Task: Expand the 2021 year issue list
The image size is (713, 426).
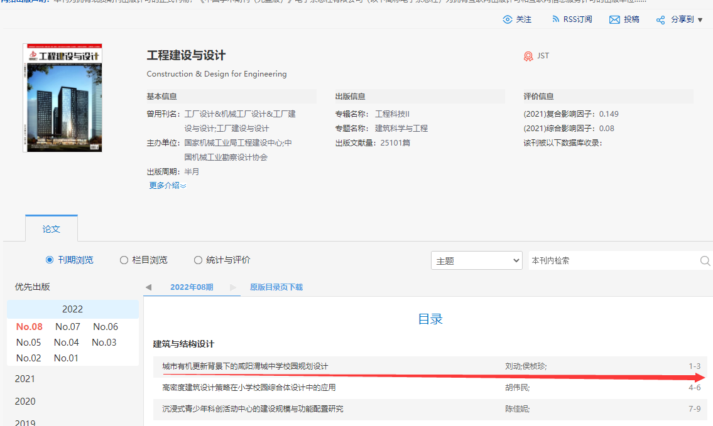Action: pyautogui.click(x=25, y=379)
